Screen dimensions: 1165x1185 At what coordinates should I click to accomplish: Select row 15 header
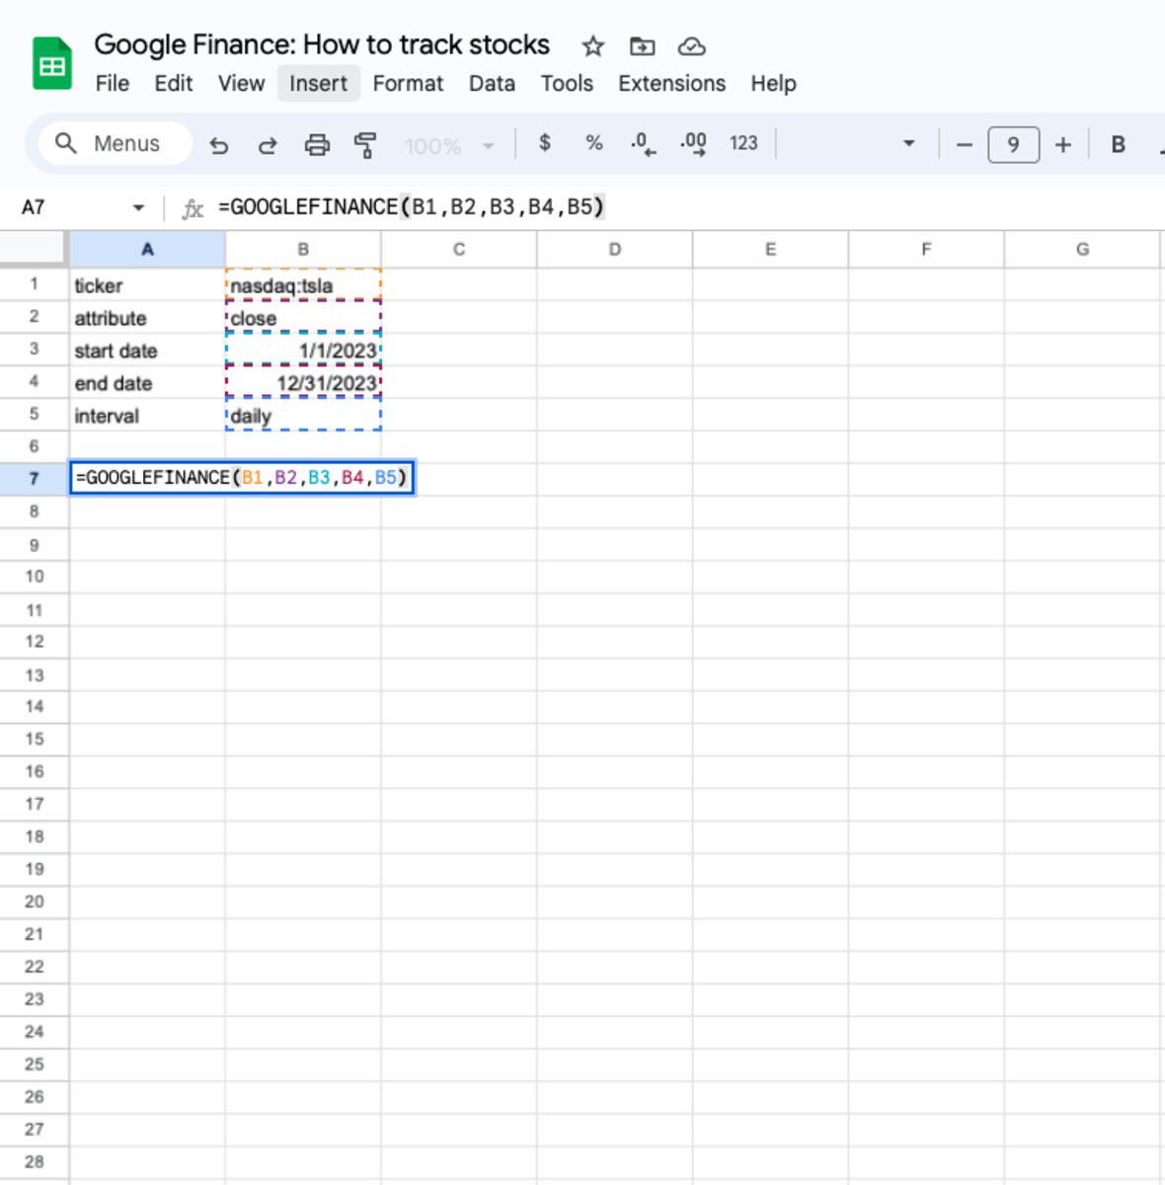pyautogui.click(x=34, y=739)
